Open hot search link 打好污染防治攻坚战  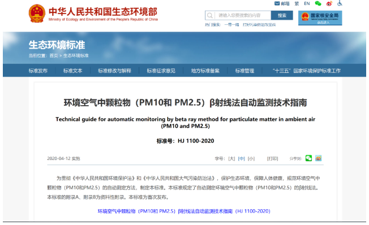259,25
